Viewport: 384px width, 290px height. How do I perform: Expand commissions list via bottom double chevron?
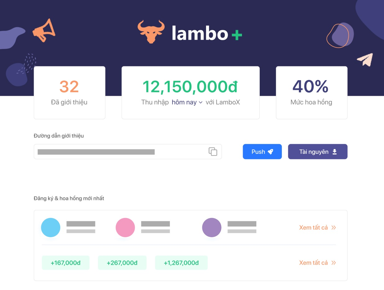point(334,263)
